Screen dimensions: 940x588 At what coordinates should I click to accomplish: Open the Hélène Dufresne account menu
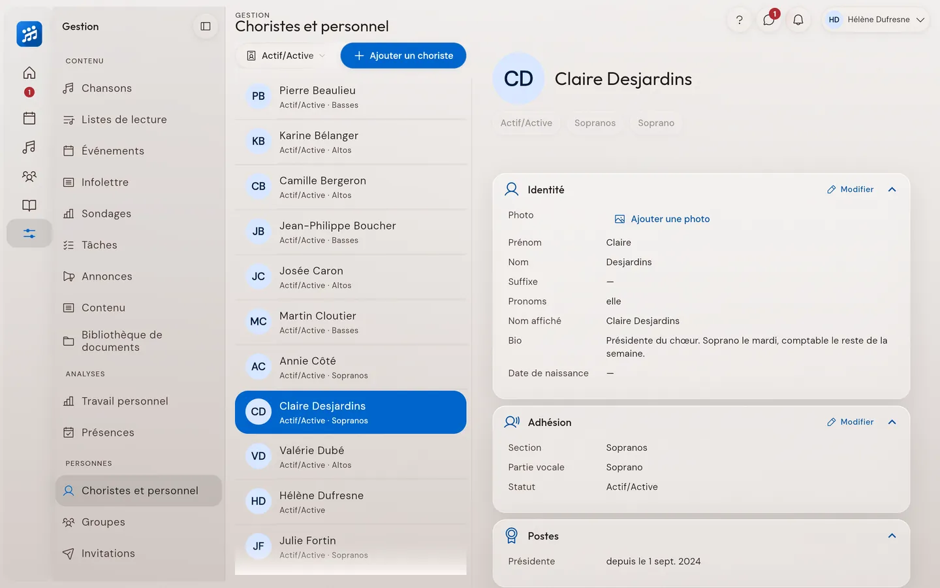pyautogui.click(x=876, y=20)
